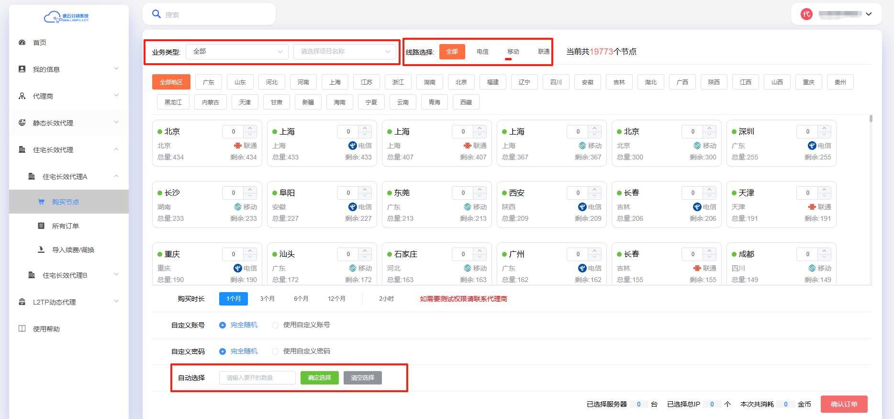Click the 自动选择 quantity input field
This screenshot has height=419, width=894.
click(x=257, y=378)
